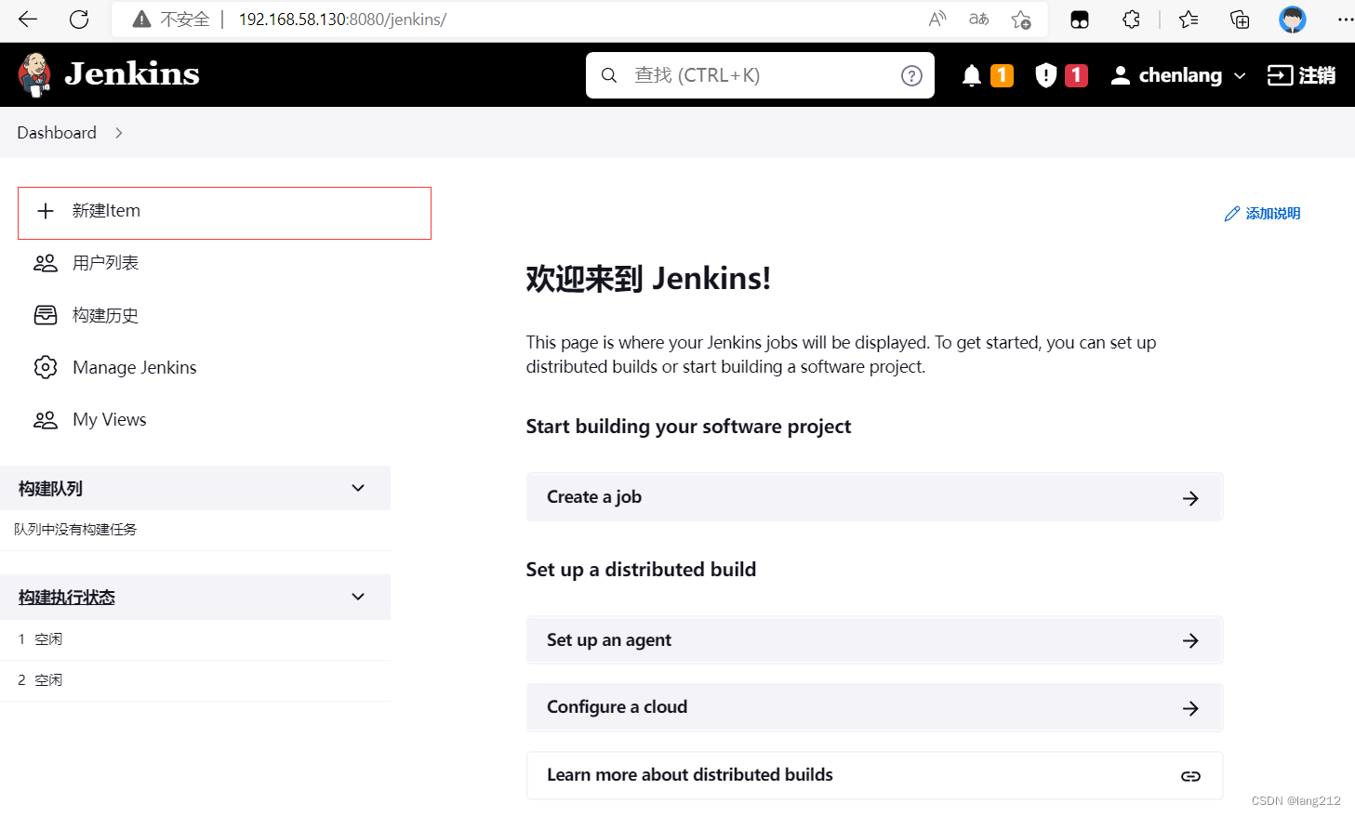This screenshot has height=816, width=1355.
Task: Open Manage Jenkins menu item
Action: pos(135,367)
